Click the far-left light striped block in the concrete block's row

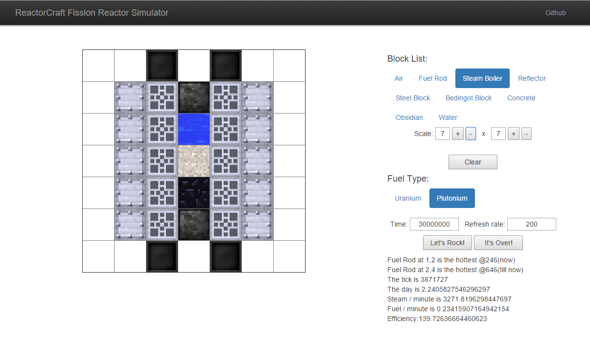tap(130, 161)
